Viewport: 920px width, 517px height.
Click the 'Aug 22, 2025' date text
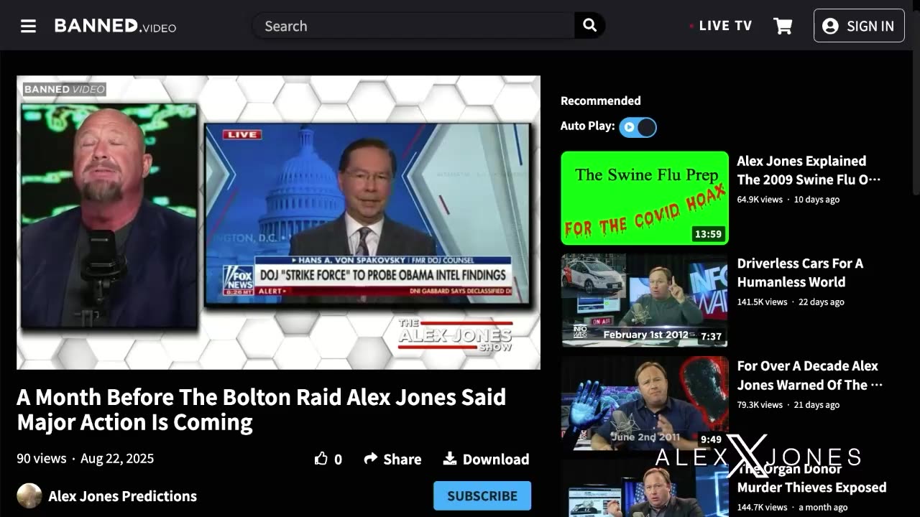[117, 458]
